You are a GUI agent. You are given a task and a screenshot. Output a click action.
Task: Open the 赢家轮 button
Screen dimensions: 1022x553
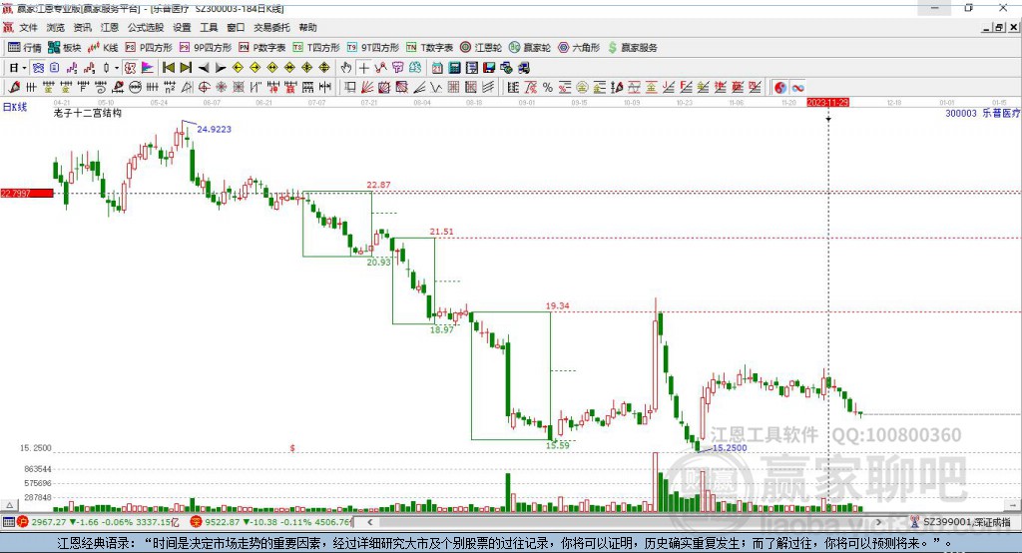click(x=530, y=48)
